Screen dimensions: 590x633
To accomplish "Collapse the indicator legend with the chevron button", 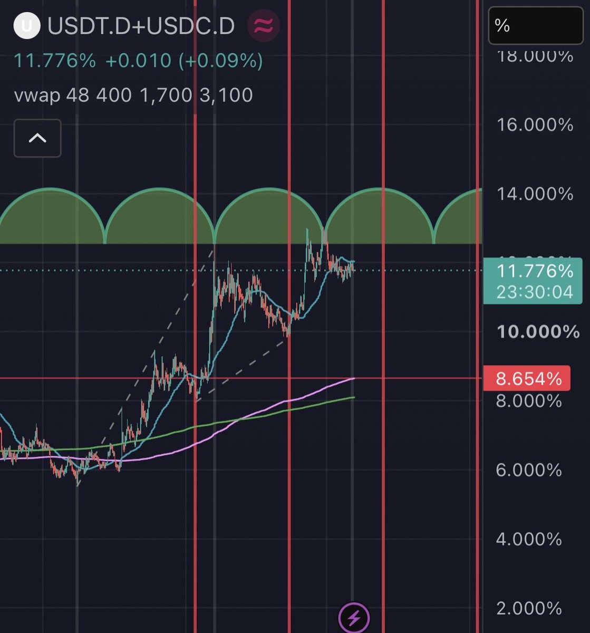I will click(37, 138).
